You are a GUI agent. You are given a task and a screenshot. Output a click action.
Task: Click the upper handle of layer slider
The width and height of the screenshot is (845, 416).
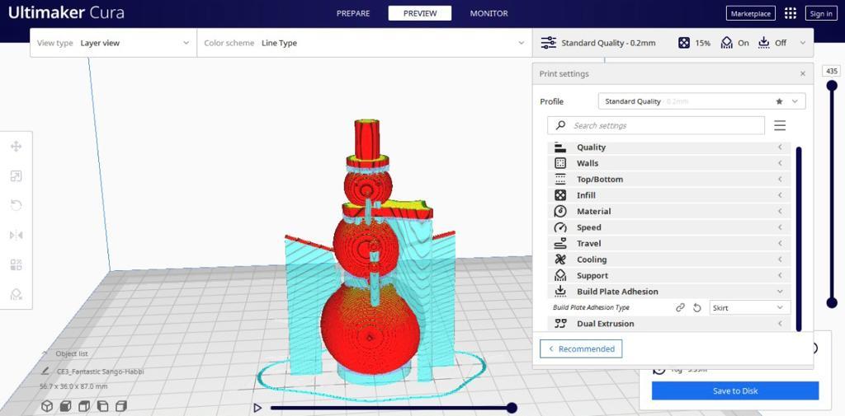[x=832, y=86]
